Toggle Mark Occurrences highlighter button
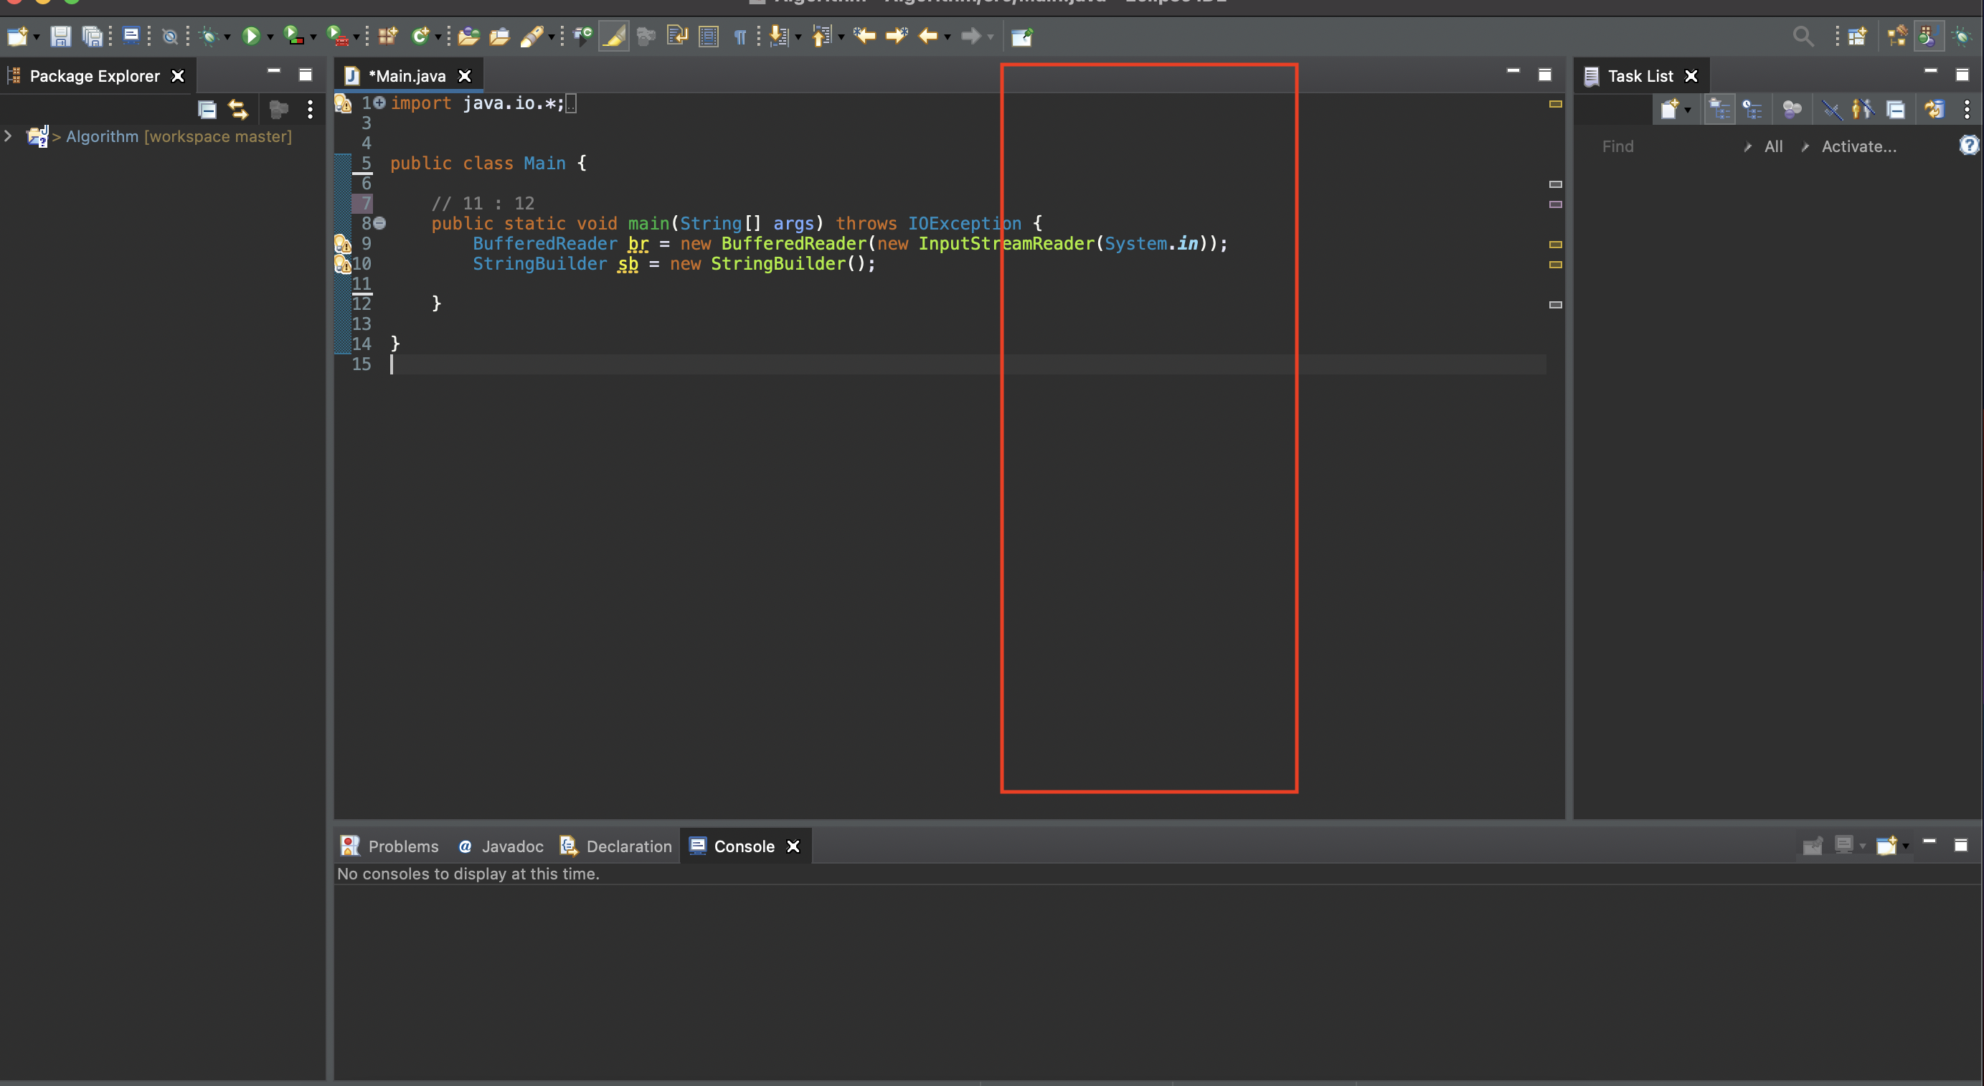1984x1086 pixels. point(614,36)
